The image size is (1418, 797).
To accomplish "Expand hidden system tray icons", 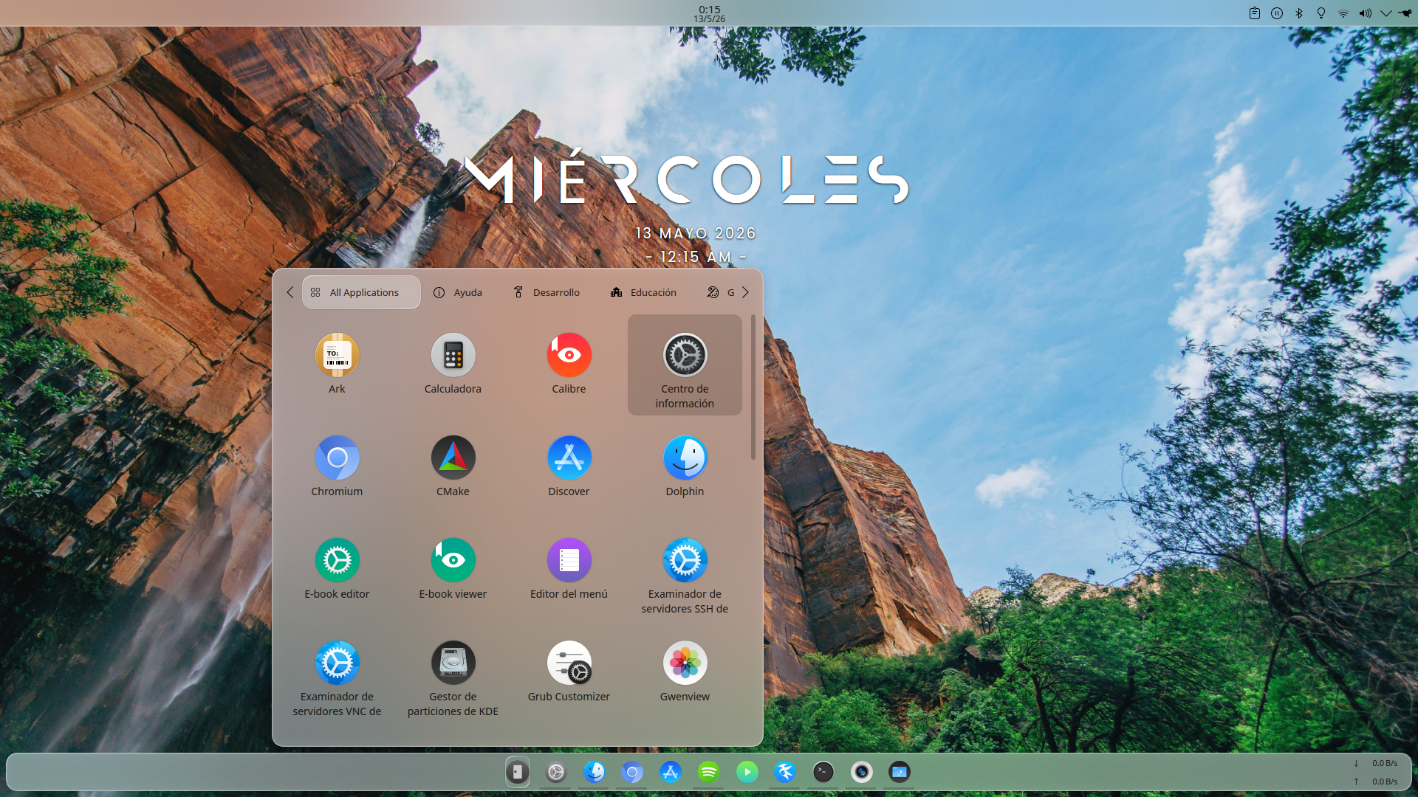I will point(1386,13).
